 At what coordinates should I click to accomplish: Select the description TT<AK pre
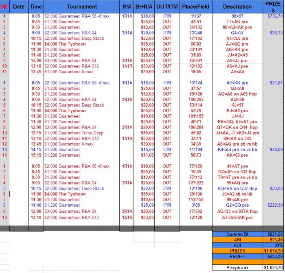click(237, 22)
